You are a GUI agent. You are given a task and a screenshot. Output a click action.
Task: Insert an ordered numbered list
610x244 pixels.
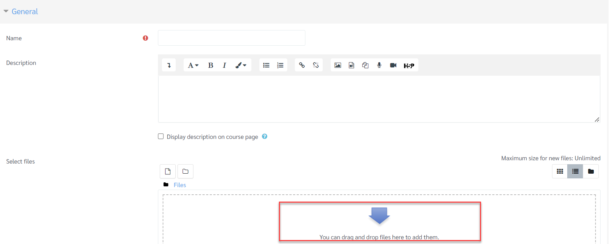pyautogui.click(x=280, y=65)
